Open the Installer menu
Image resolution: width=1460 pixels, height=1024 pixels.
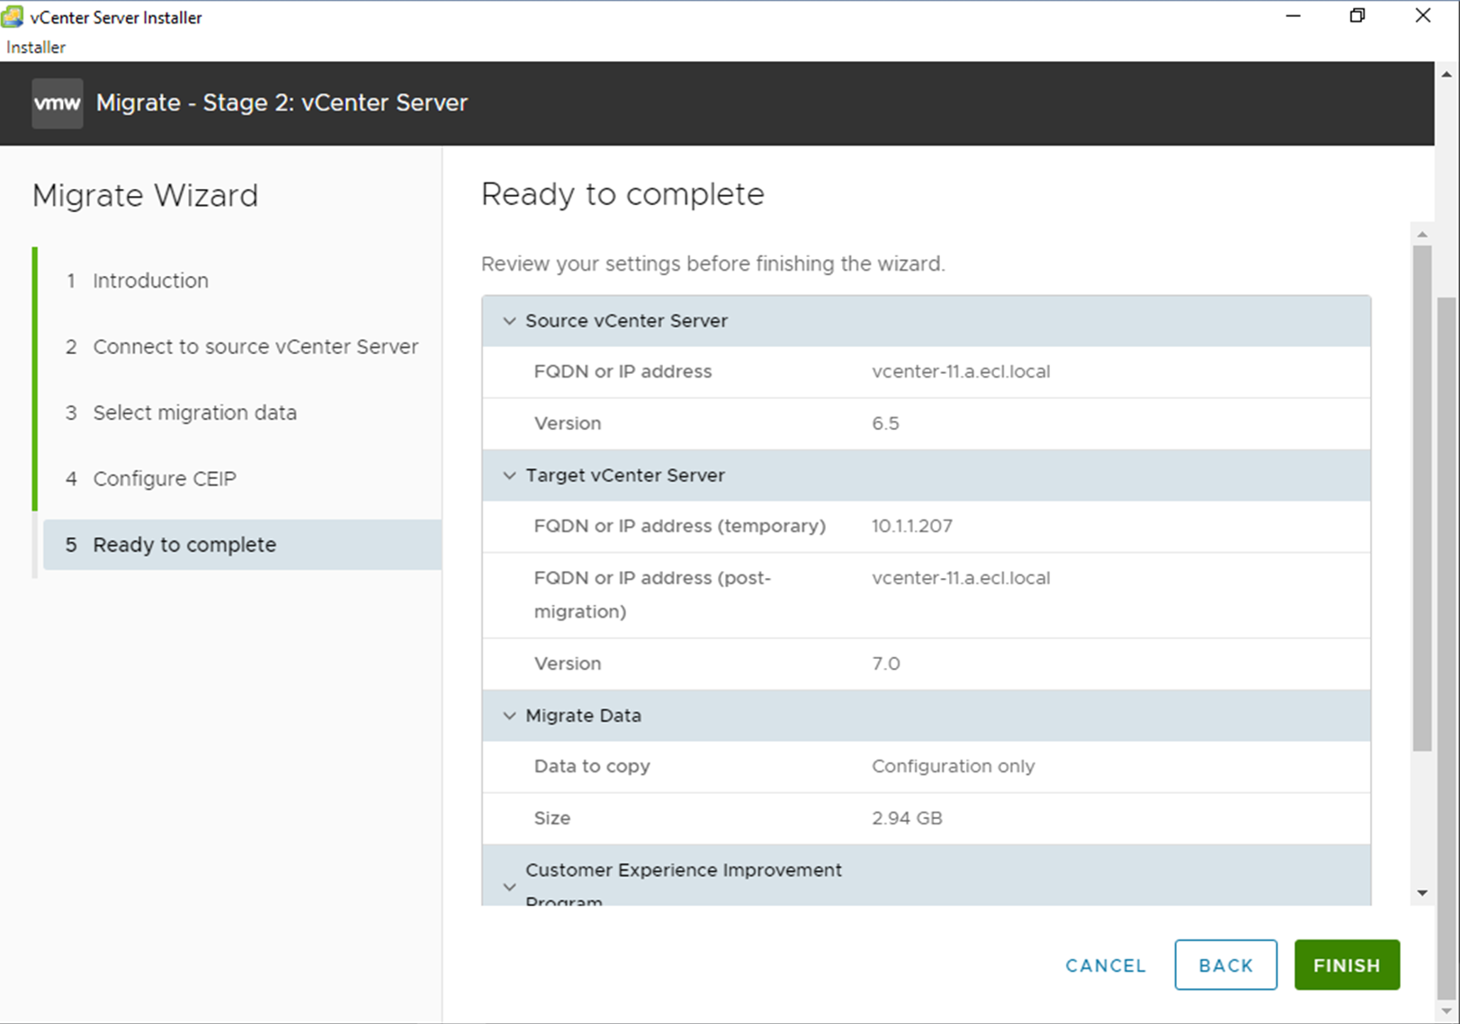pos(36,48)
